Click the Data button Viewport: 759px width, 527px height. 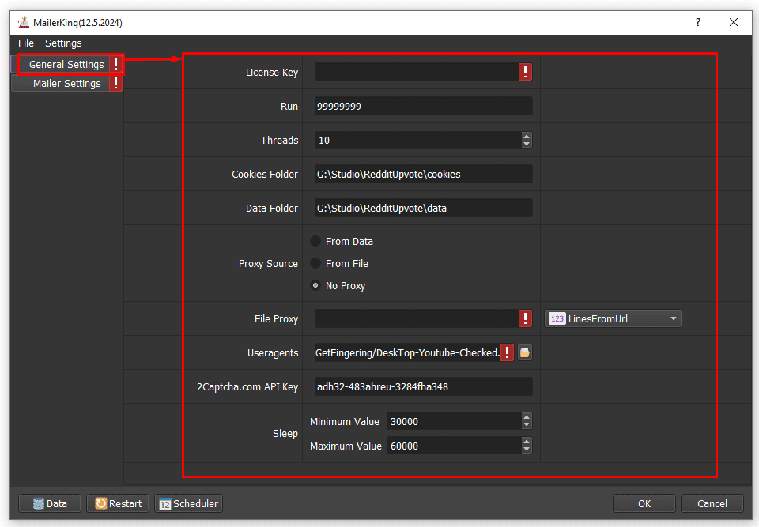[x=50, y=503]
